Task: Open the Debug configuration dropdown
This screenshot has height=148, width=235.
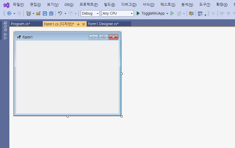Action: click(90, 13)
